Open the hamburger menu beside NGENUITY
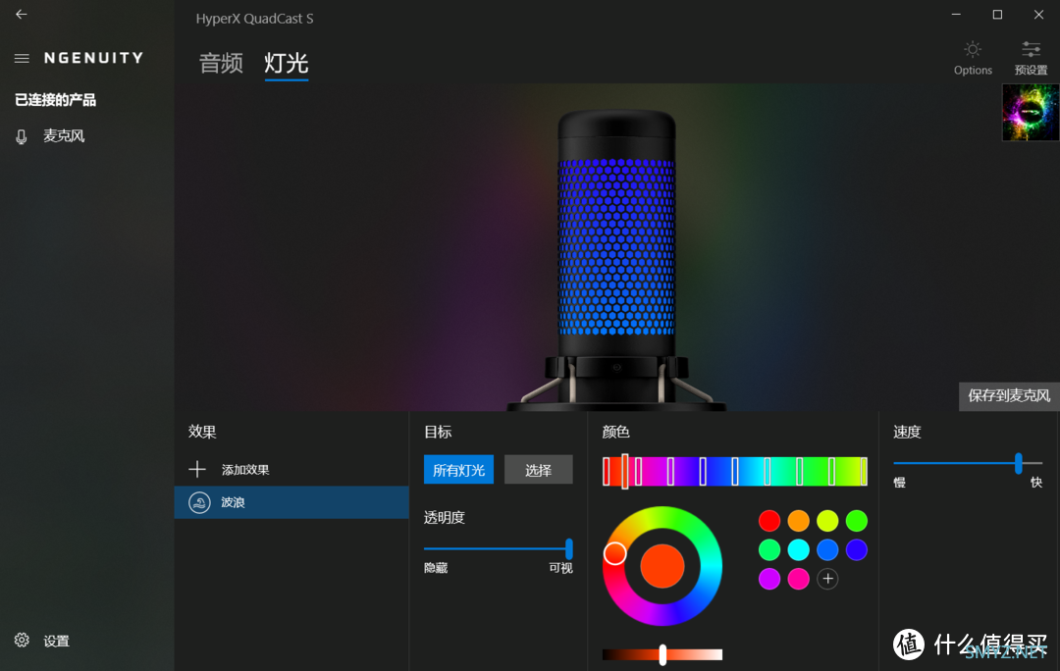Viewport: 1060px width, 671px height. pos(22,58)
